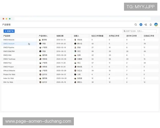The image size is (160, 128).
Task: Click the date 2020-11-28
Action: (x=61, y=63)
